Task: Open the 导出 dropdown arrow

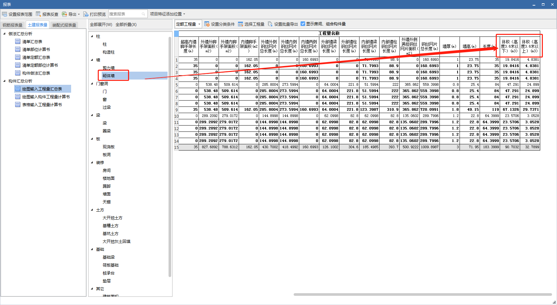Action: tap(79, 14)
